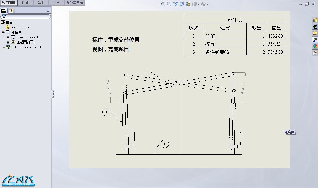Activate the Zoom to Area tool

[169, 4]
